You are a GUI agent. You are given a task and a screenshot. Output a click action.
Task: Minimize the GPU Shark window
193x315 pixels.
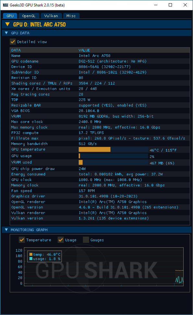156,5
